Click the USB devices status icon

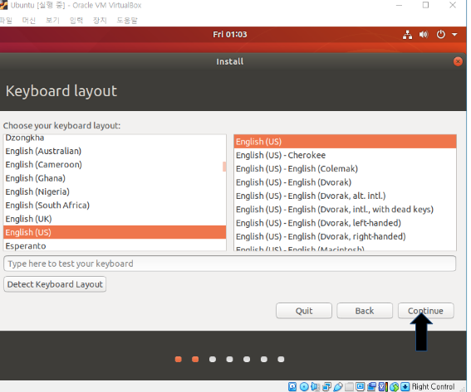pyautogui.click(x=338, y=386)
